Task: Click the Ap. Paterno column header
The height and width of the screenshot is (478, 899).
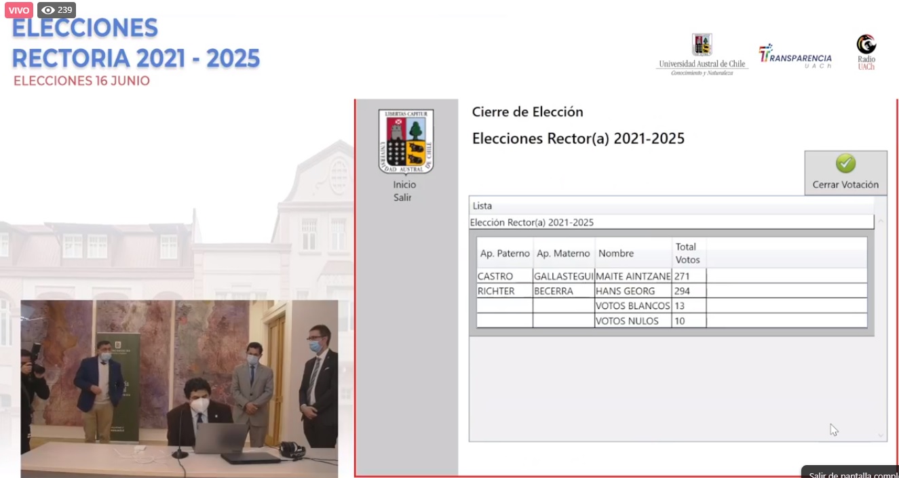Action: (x=505, y=253)
